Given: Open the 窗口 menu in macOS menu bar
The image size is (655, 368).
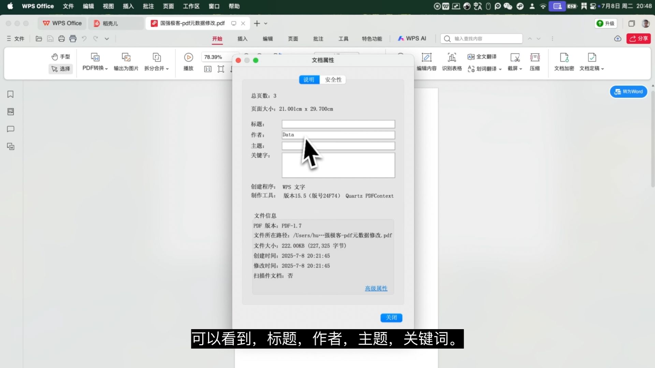Looking at the screenshot, I should [214, 6].
